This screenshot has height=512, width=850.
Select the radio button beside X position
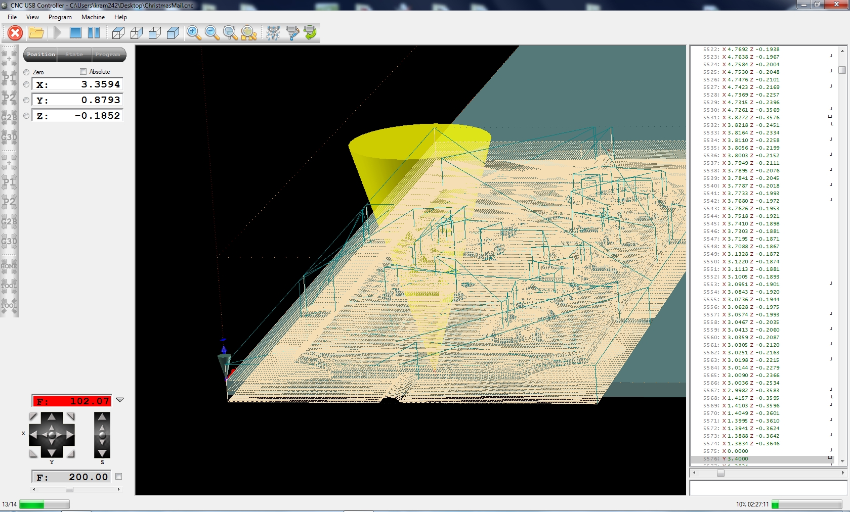pos(26,84)
